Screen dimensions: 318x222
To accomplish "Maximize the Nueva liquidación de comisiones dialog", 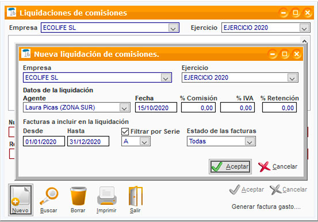I will 285,54.
